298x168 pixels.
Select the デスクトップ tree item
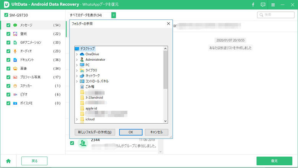pos(87,48)
